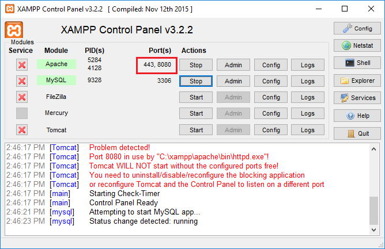Click the XAMPP orange logo icon
Image resolution: width=385 pixels, height=249 pixels.
pos(14,30)
